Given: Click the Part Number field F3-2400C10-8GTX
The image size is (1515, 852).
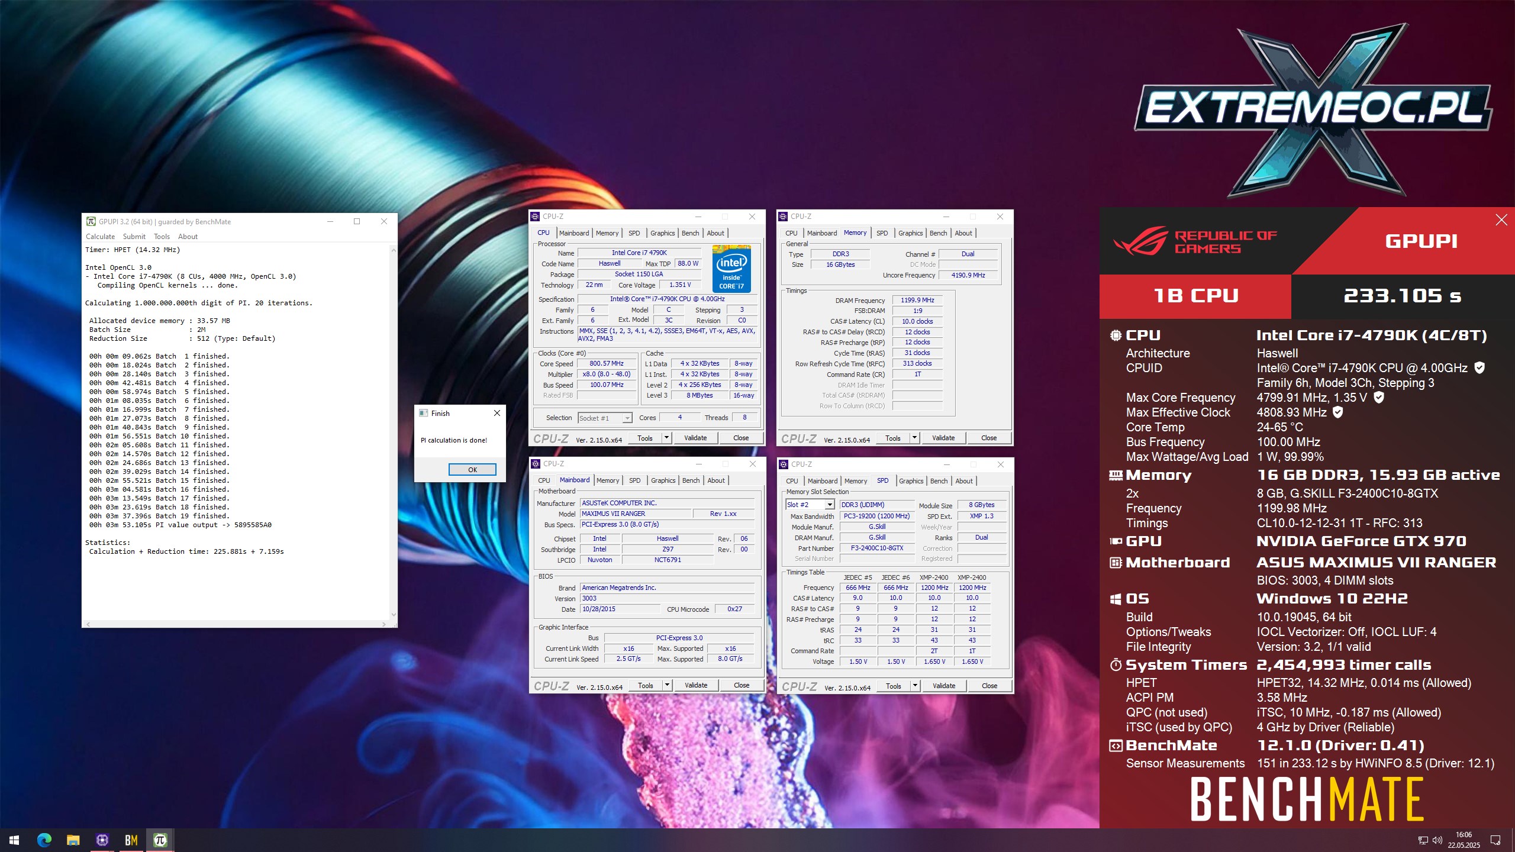Looking at the screenshot, I should click(x=877, y=548).
